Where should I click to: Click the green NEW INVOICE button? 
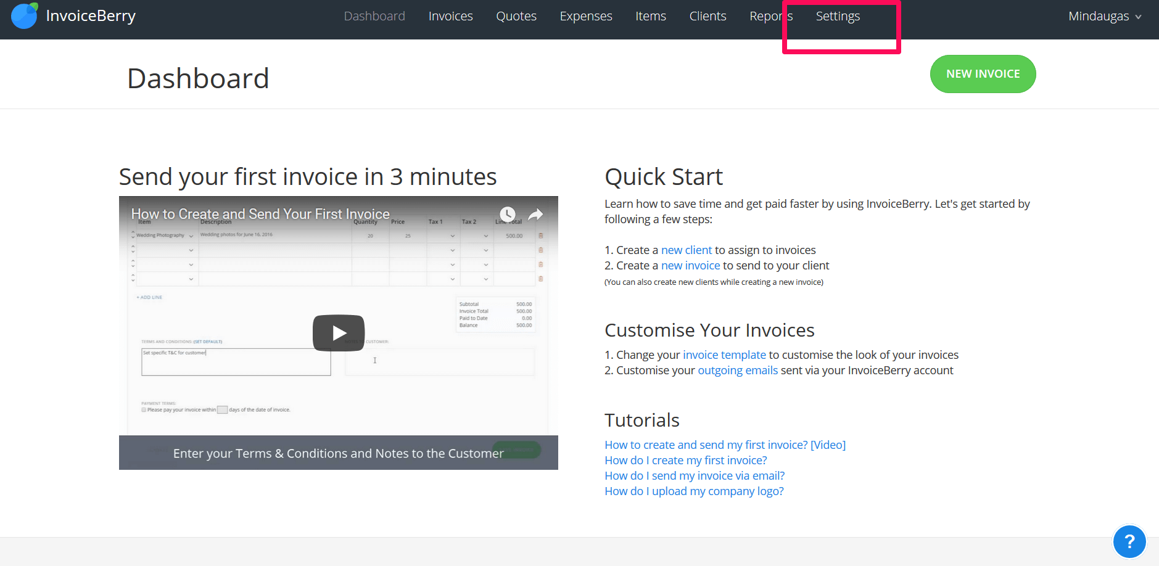983,74
